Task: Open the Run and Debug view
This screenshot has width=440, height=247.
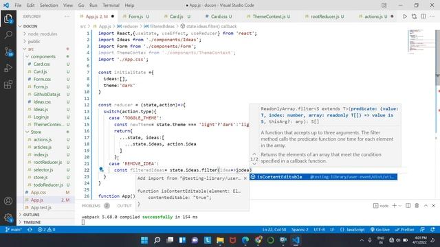Action: point(8,68)
